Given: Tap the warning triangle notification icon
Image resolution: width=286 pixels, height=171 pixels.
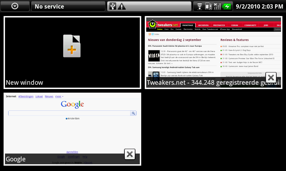Looking at the screenshot, I should coord(122,6).
